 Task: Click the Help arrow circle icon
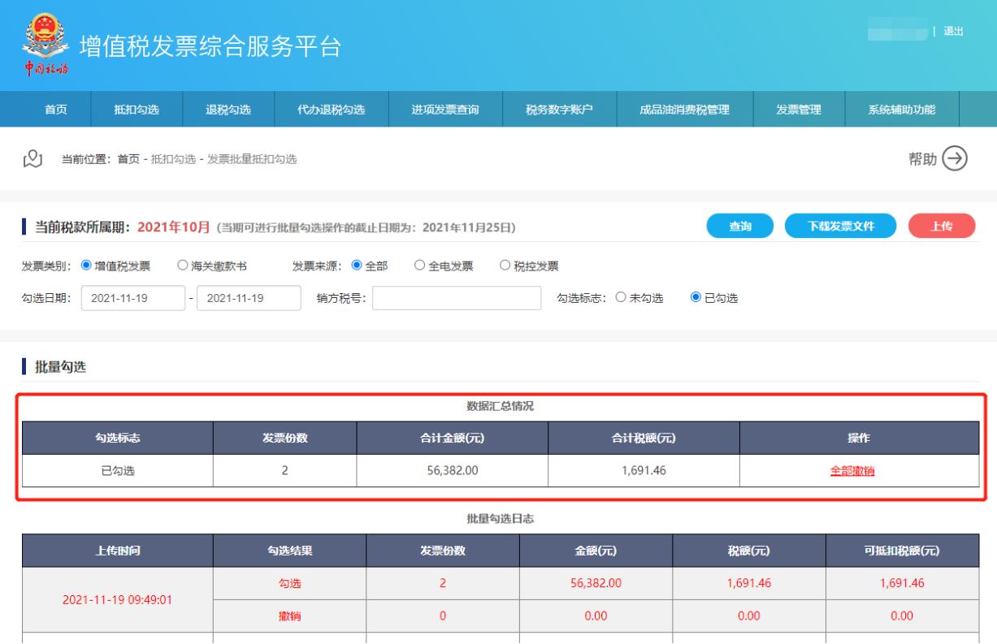pos(956,159)
